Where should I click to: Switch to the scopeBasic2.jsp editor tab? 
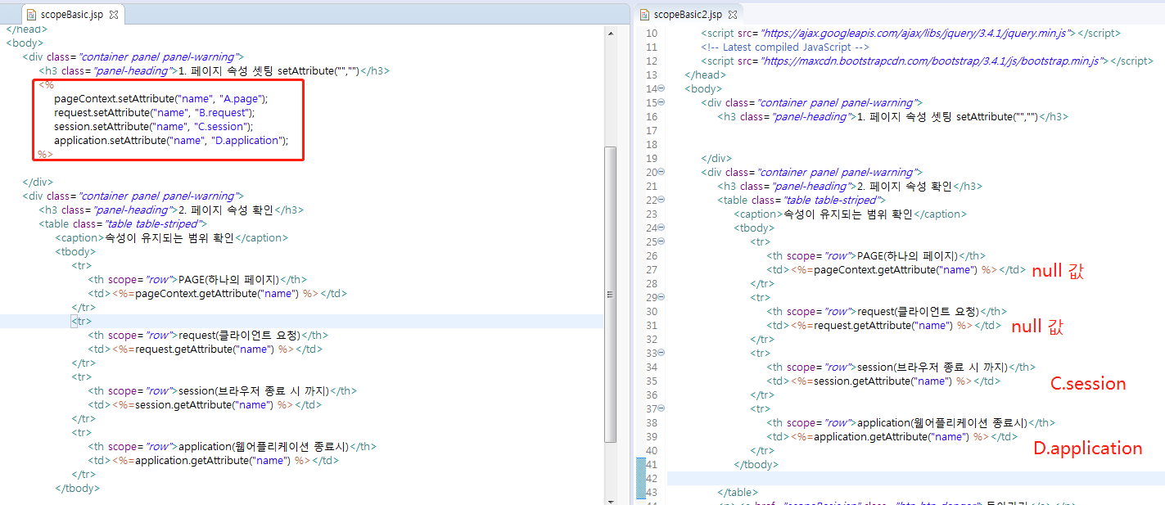[x=689, y=14]
